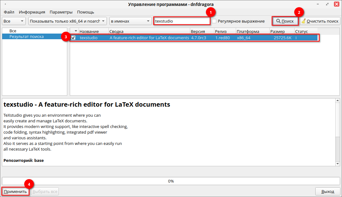The width and height of the screenshot is (342, 197).
Task: Enable the Регулярное выражение checkbox
Action: point(214,21)
